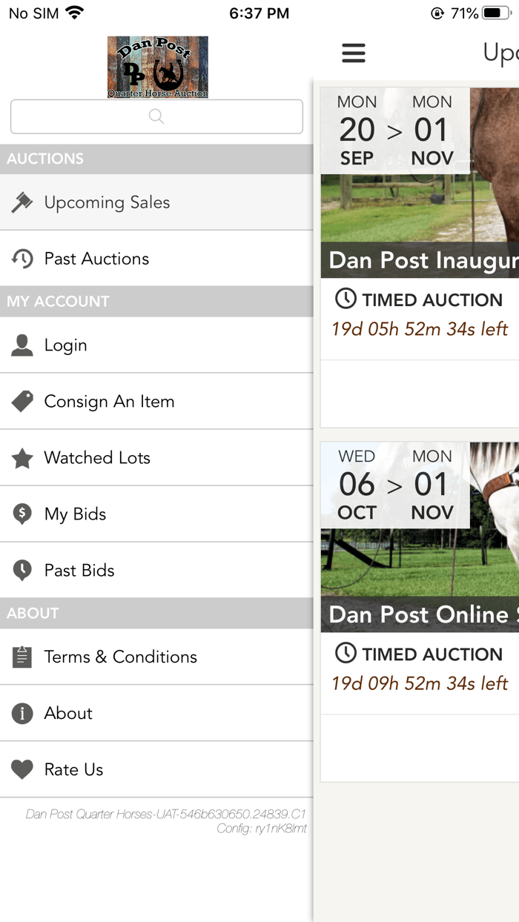Click the Dan Post Quarter Horse Auction logo
Image resolution: width=519 pixels, height=922 pixels.
pos(158,67)
